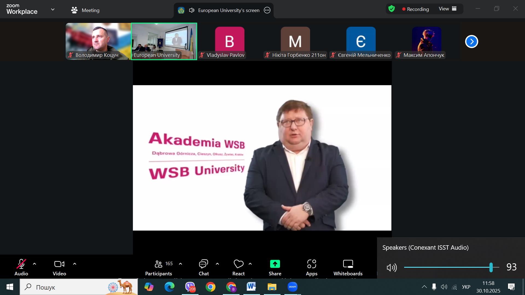Click the green Share screen icon

coord(275,264)
